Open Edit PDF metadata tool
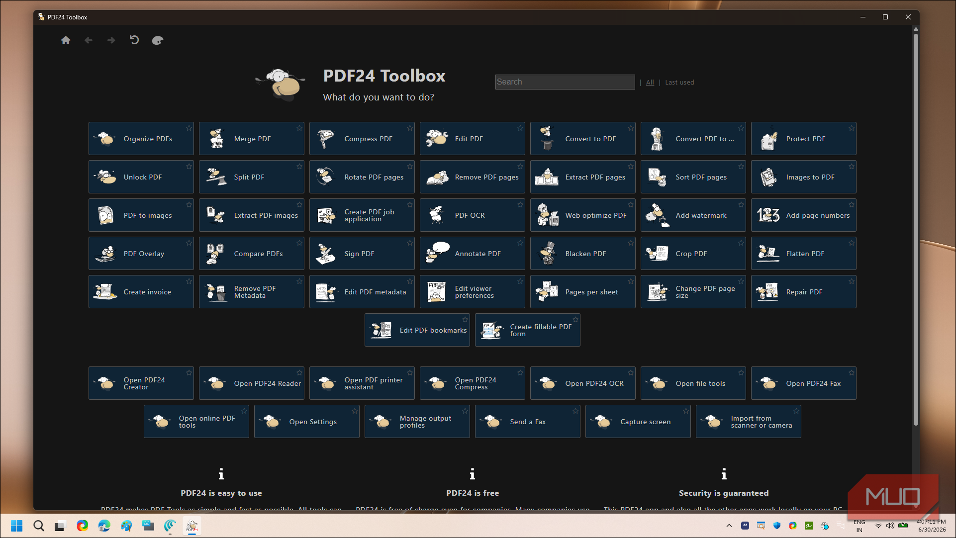The width and height of the screenshot is (956, 538). point(362,292)
